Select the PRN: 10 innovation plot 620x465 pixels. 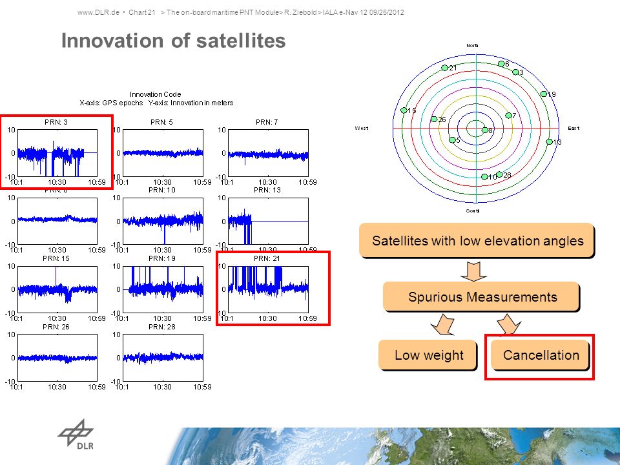click(163, 221)
